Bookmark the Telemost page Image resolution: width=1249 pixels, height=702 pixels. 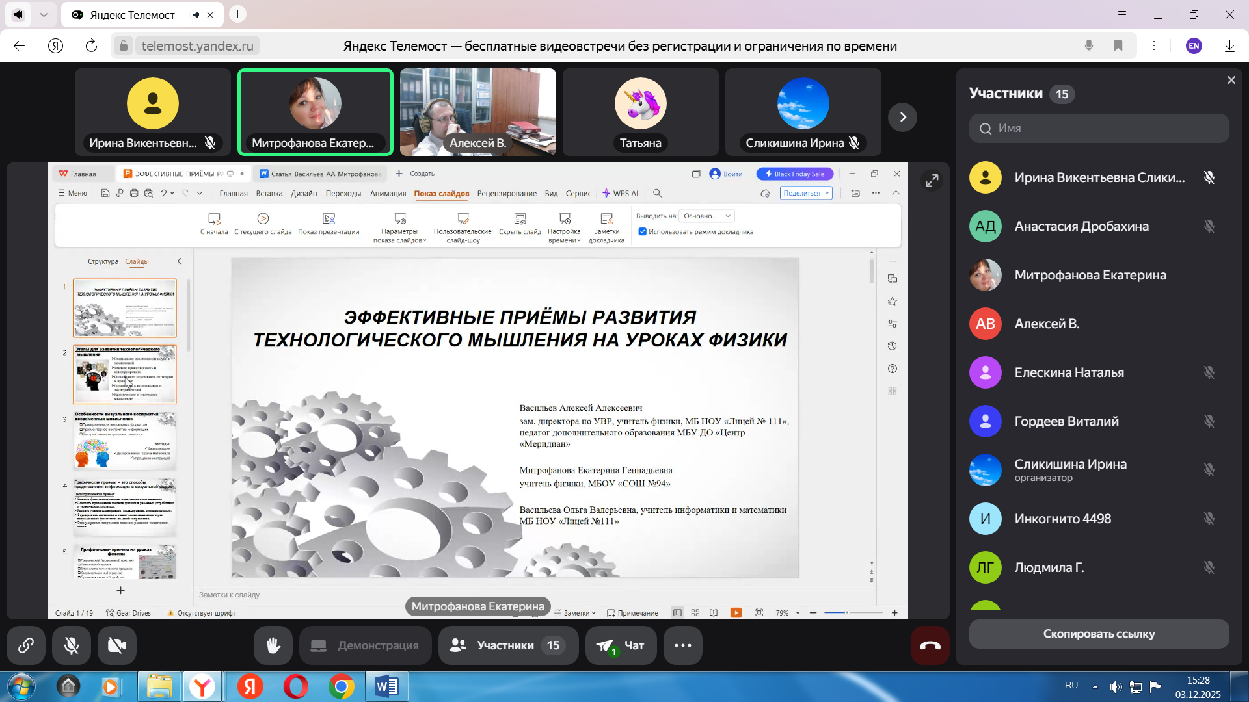pyautogui.click(x=1118, y=45)
